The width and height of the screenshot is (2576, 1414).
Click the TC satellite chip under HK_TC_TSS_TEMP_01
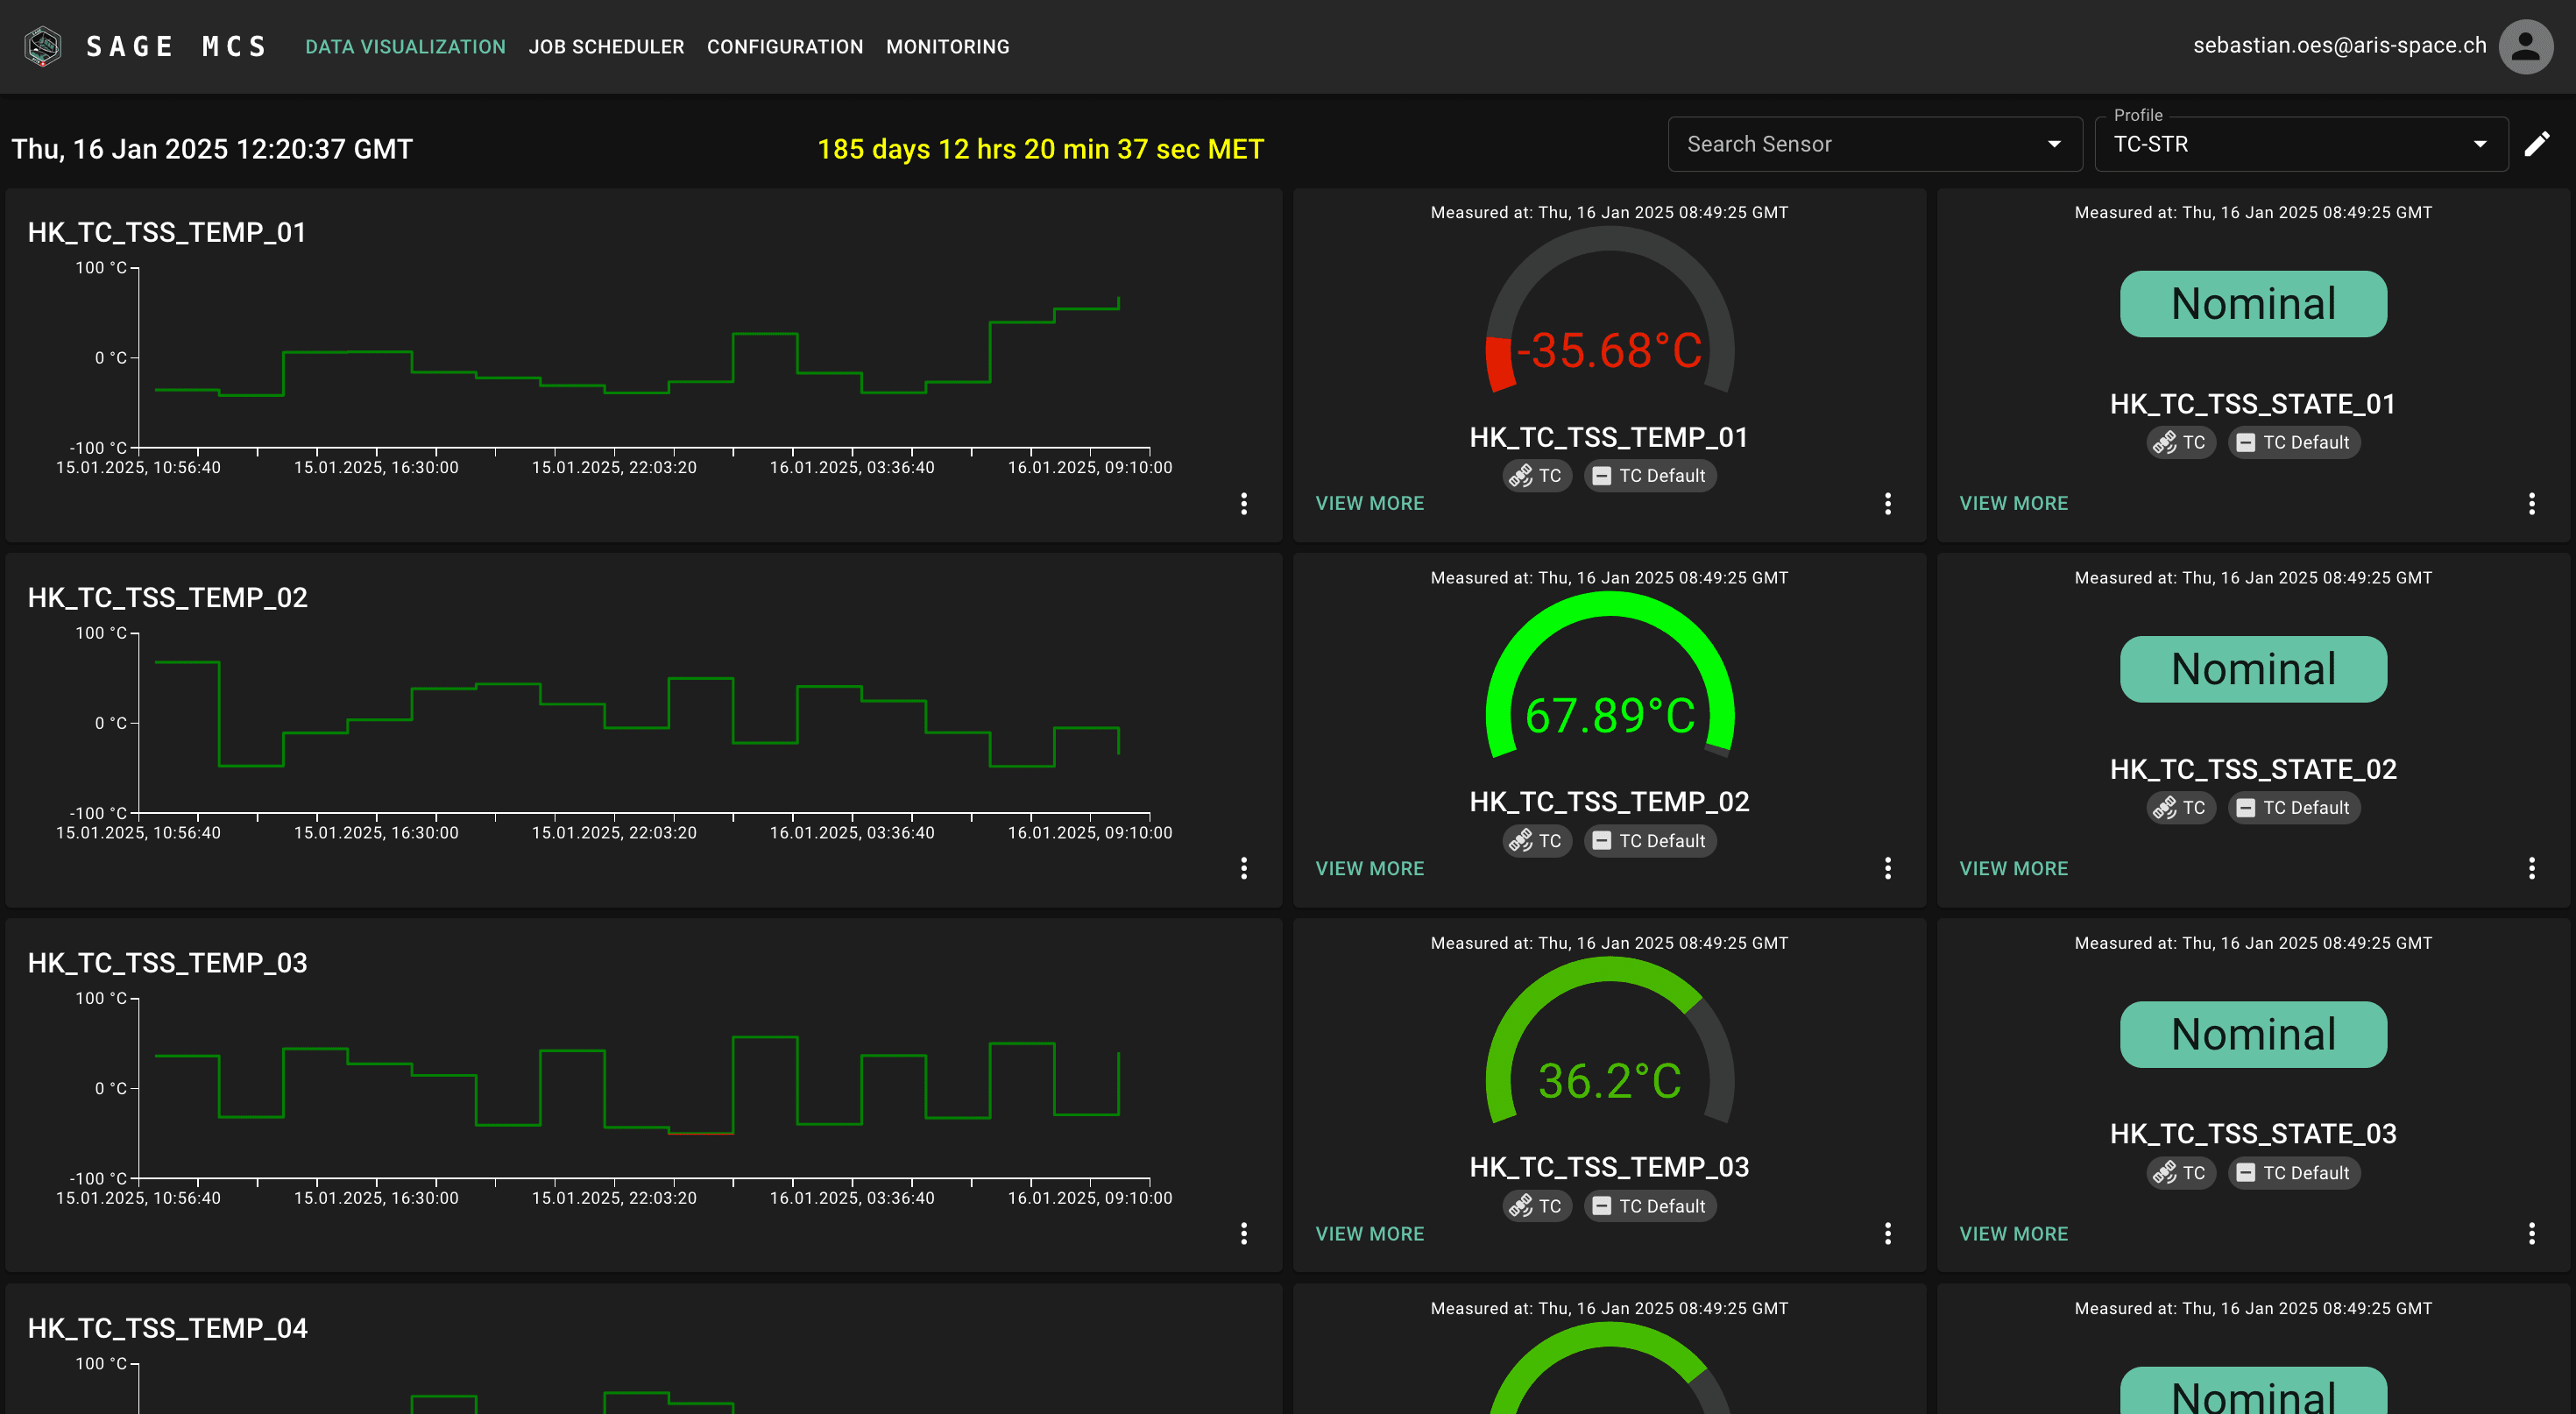click(x=1537, y=476)
